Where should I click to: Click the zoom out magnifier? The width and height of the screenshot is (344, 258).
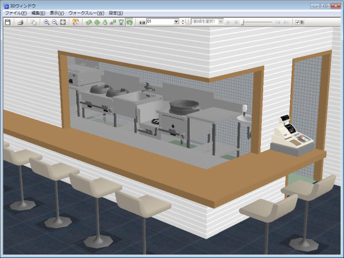[54, 22]
